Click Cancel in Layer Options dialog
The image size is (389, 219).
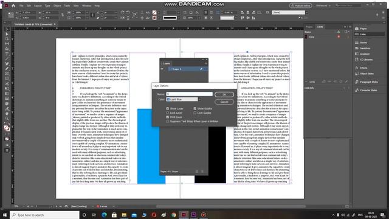click(x=224, y=102)
